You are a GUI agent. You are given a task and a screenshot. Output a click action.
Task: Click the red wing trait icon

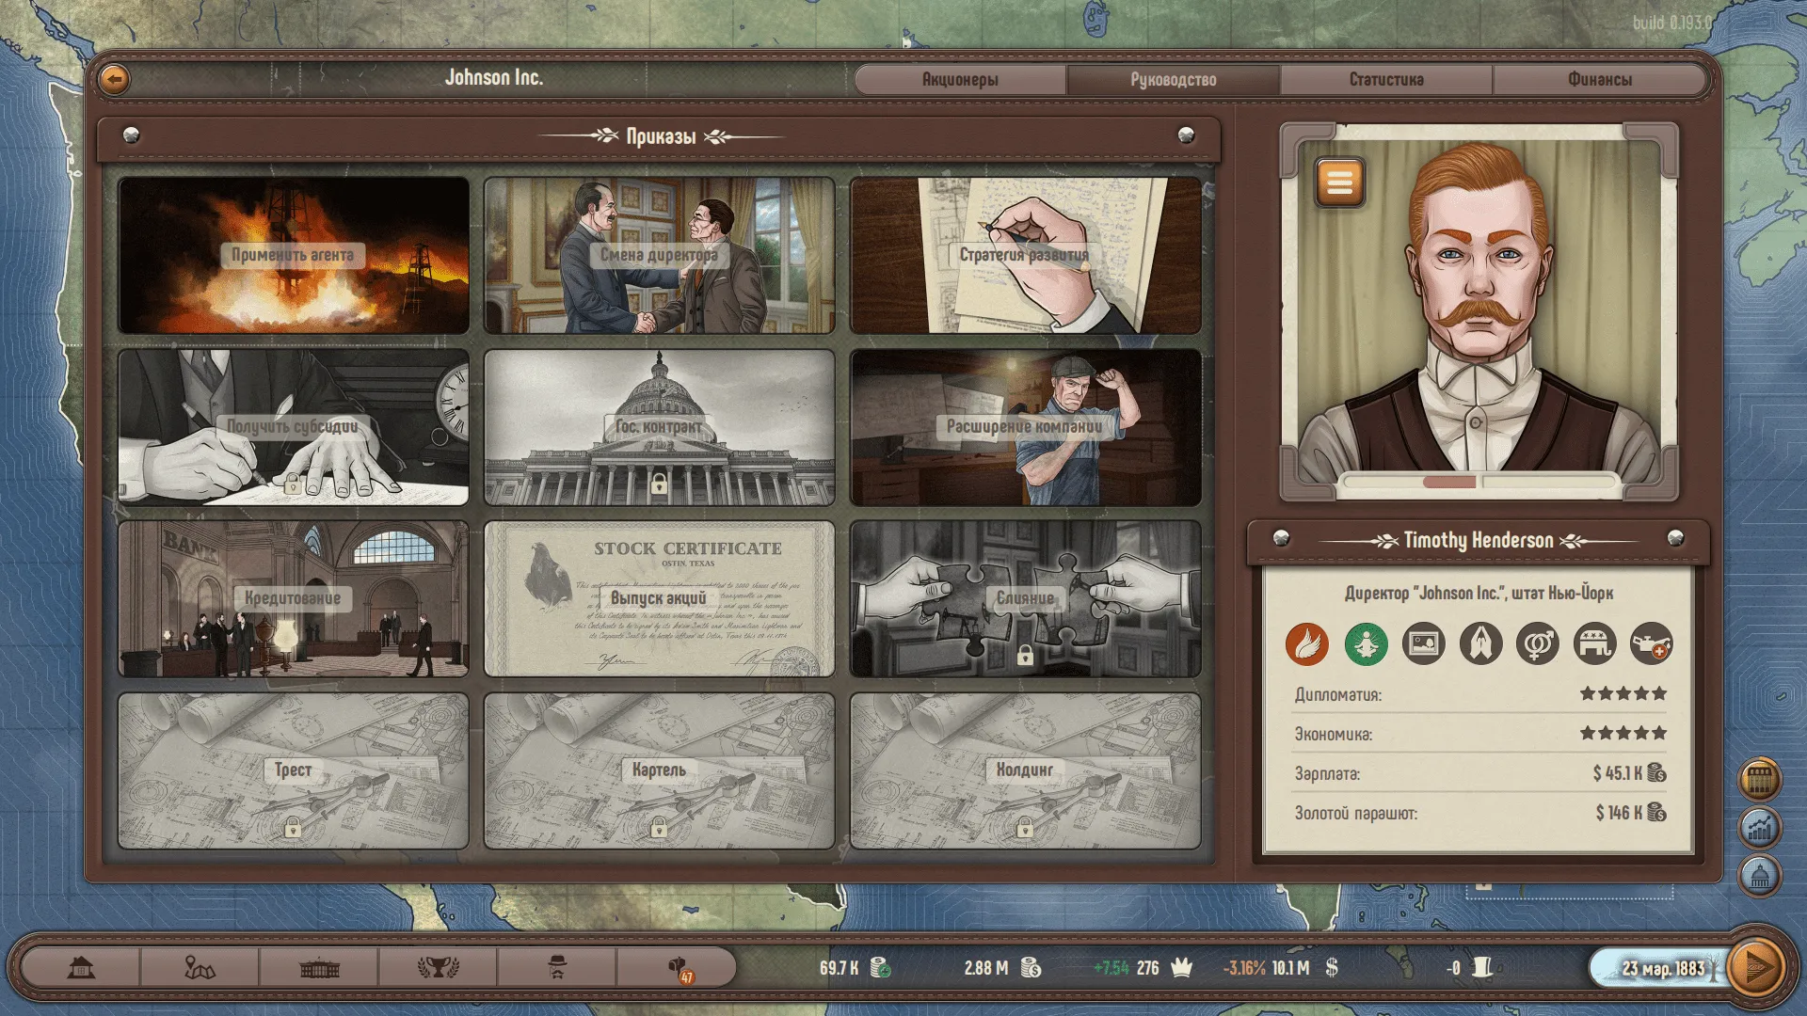click(1307, 644)
